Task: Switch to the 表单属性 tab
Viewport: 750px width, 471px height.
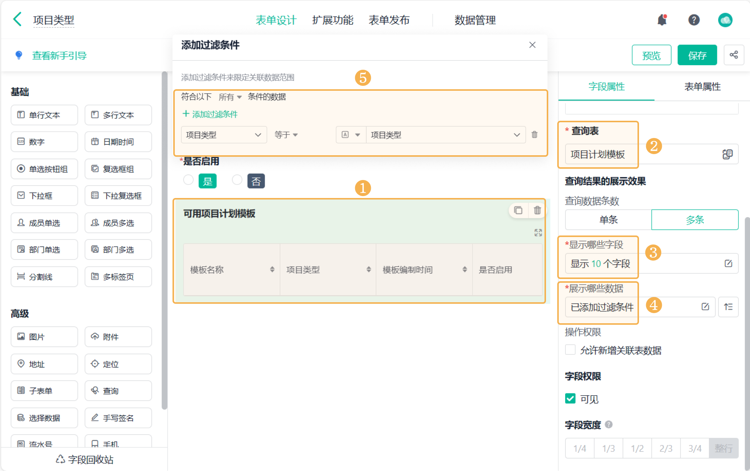Action: 702,87
